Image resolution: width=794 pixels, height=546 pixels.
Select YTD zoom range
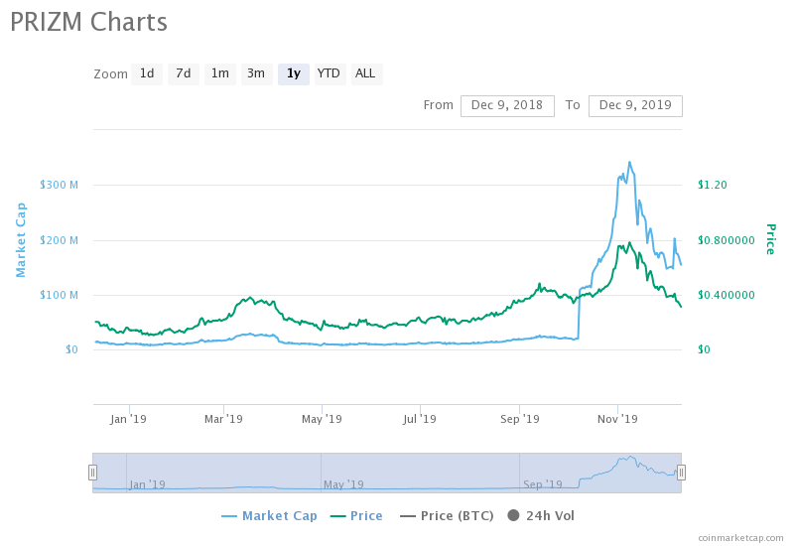329,73
